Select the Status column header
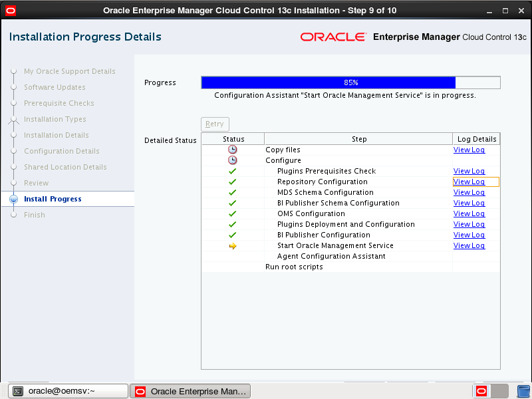The width and height of the screenshot is (532, 399). [233, 139]
